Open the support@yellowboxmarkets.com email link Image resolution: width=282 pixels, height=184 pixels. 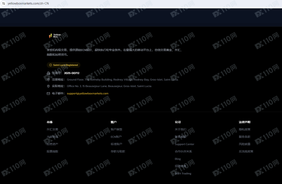point(87,94)
